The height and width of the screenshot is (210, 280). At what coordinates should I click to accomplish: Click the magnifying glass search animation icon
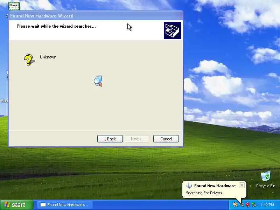pos(98,81)
